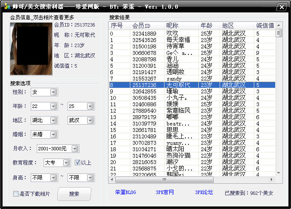This screenshot has height=209, width=291.
Task: Open the 笨蛋BLOG link
Action: click(125, 193)
